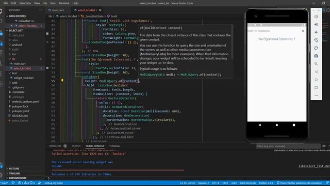
Task: Click the lightbulb quick-fix icon at line 55
Action: tap(62, 81)
